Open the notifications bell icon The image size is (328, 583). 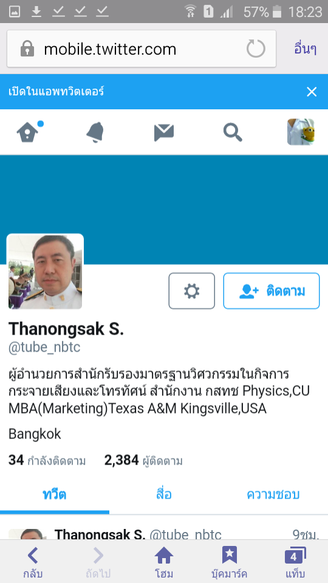pos(95,132)
